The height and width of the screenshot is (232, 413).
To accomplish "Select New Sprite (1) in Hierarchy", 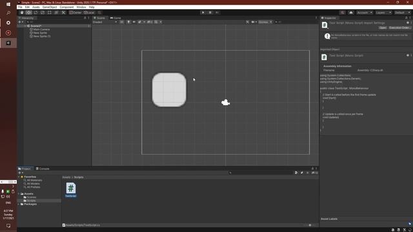I will click(42, 36).
